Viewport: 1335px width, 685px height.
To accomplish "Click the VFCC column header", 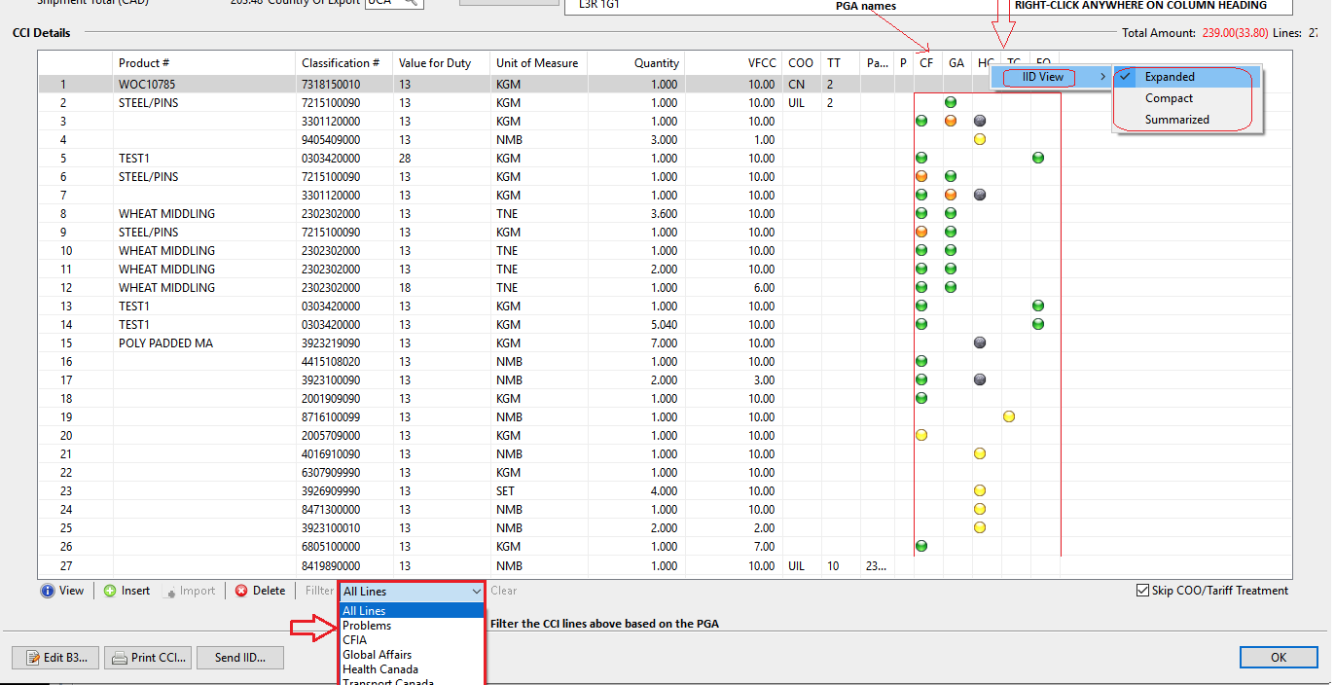I will [x=734, y=63].
